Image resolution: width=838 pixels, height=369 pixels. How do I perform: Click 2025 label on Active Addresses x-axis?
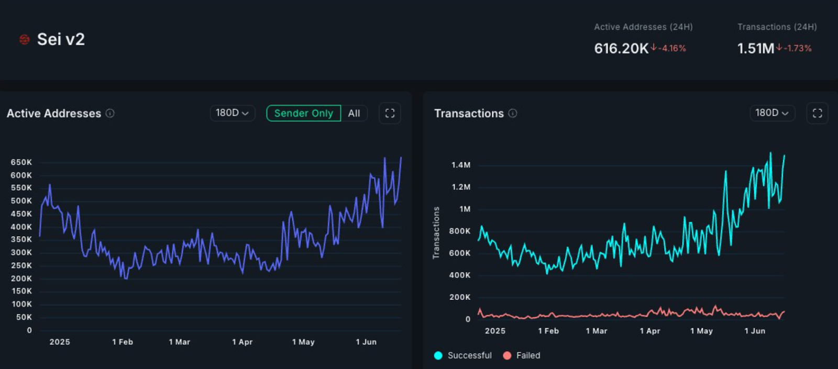(x=60, y=342)
